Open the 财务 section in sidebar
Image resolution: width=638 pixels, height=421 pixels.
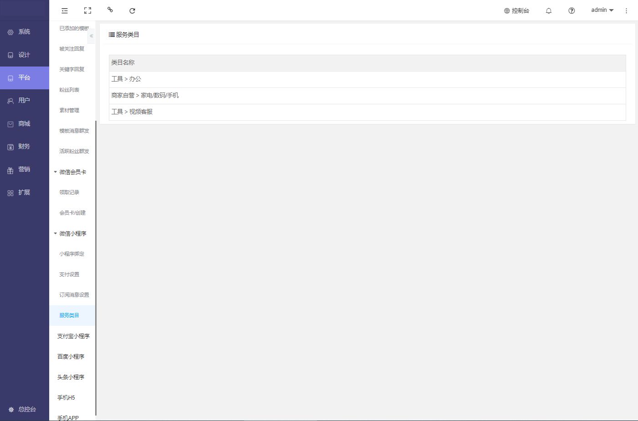[x=24, y=146]
